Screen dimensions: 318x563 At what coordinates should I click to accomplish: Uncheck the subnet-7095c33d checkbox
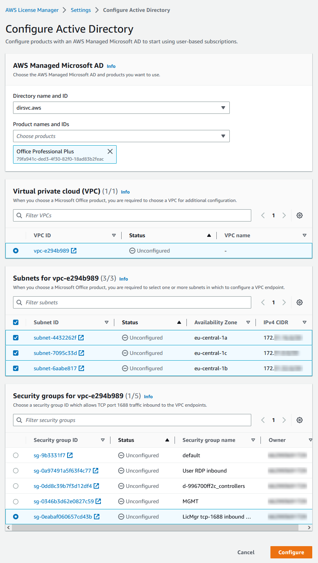[x=16, y=353]
